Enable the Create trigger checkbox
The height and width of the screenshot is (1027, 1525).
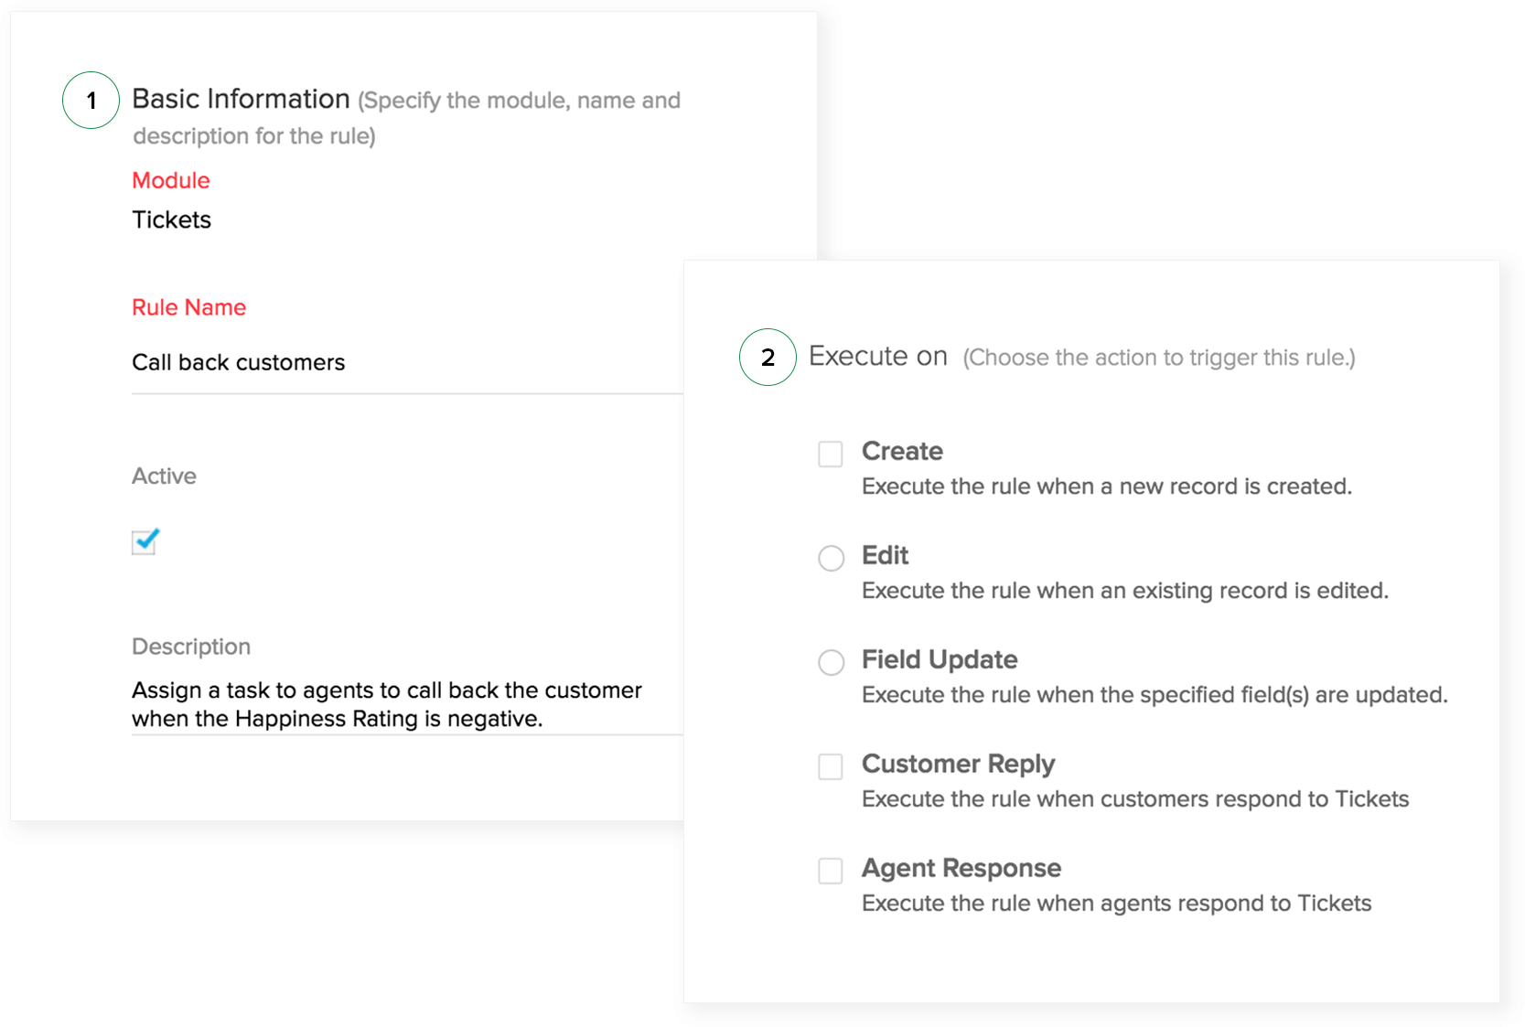pyautogui.click(x=830, y=454)
